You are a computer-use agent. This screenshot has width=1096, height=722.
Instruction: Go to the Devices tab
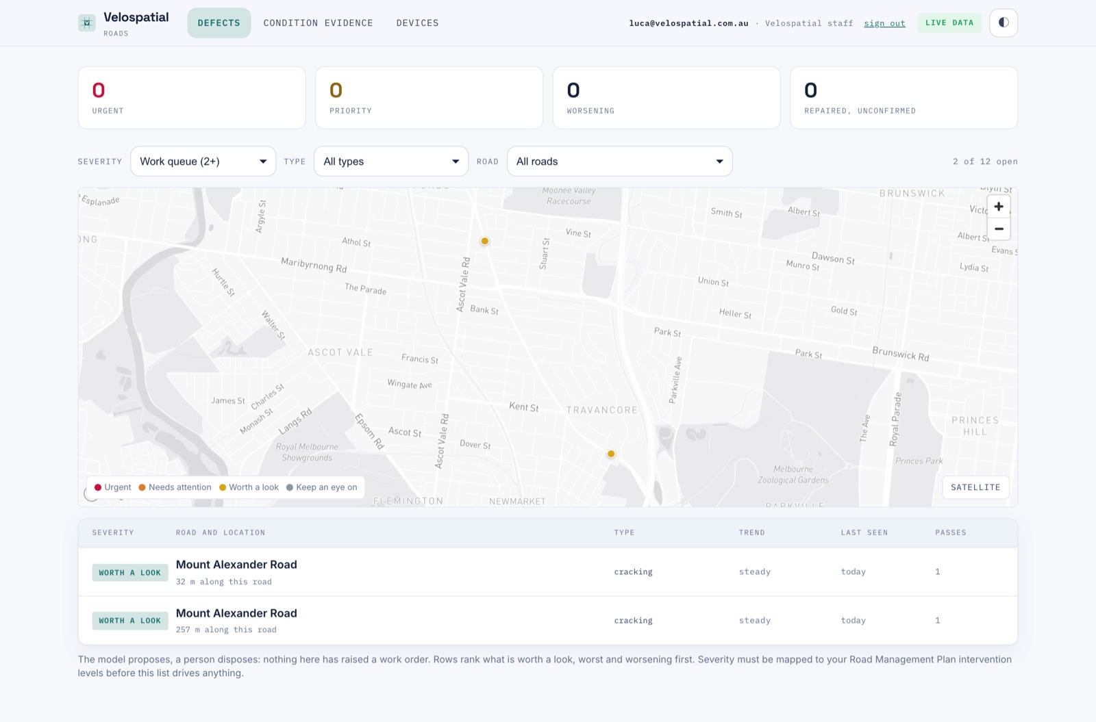417,23
